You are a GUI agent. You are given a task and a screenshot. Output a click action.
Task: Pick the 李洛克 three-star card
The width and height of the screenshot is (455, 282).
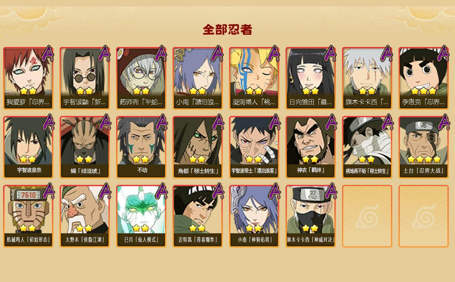[x=424, y=78]
